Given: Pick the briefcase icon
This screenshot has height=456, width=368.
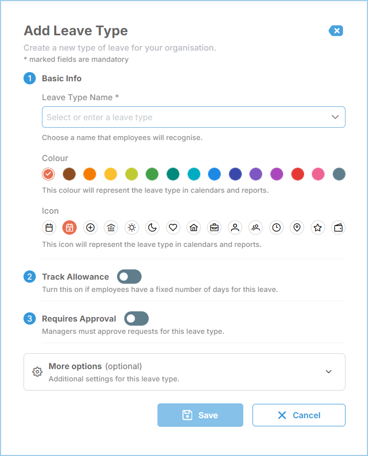Looking at the screenshot, I should (214, 227).
